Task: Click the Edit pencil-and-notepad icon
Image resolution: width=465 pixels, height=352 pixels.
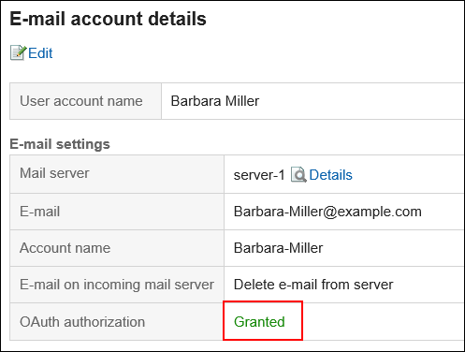Action: [x=18, y=52]
